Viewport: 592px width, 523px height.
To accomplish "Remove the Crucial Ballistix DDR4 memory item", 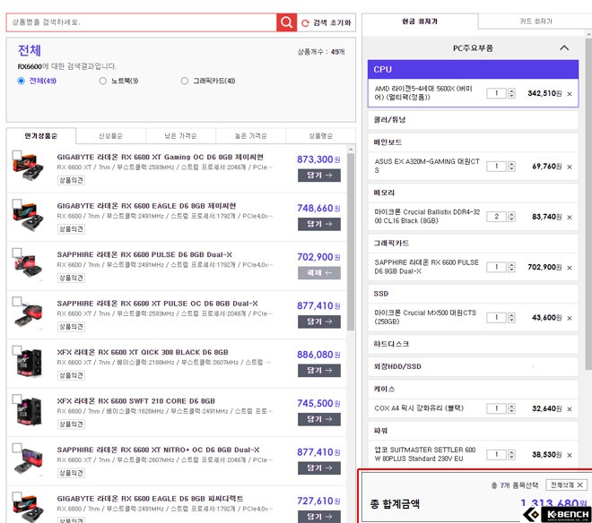I will pyautogui.click(x=570, y=218).
